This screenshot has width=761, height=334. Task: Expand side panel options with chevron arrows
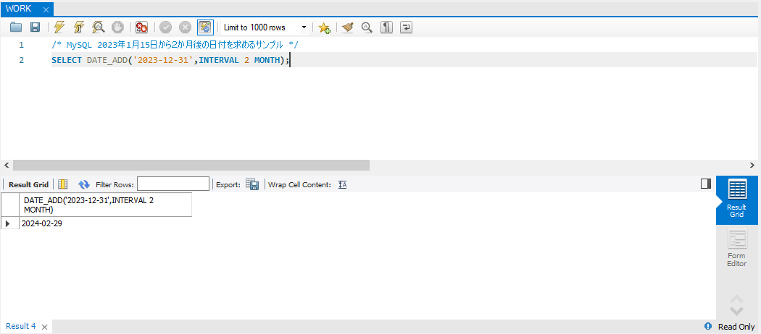(x=736, y=305)
